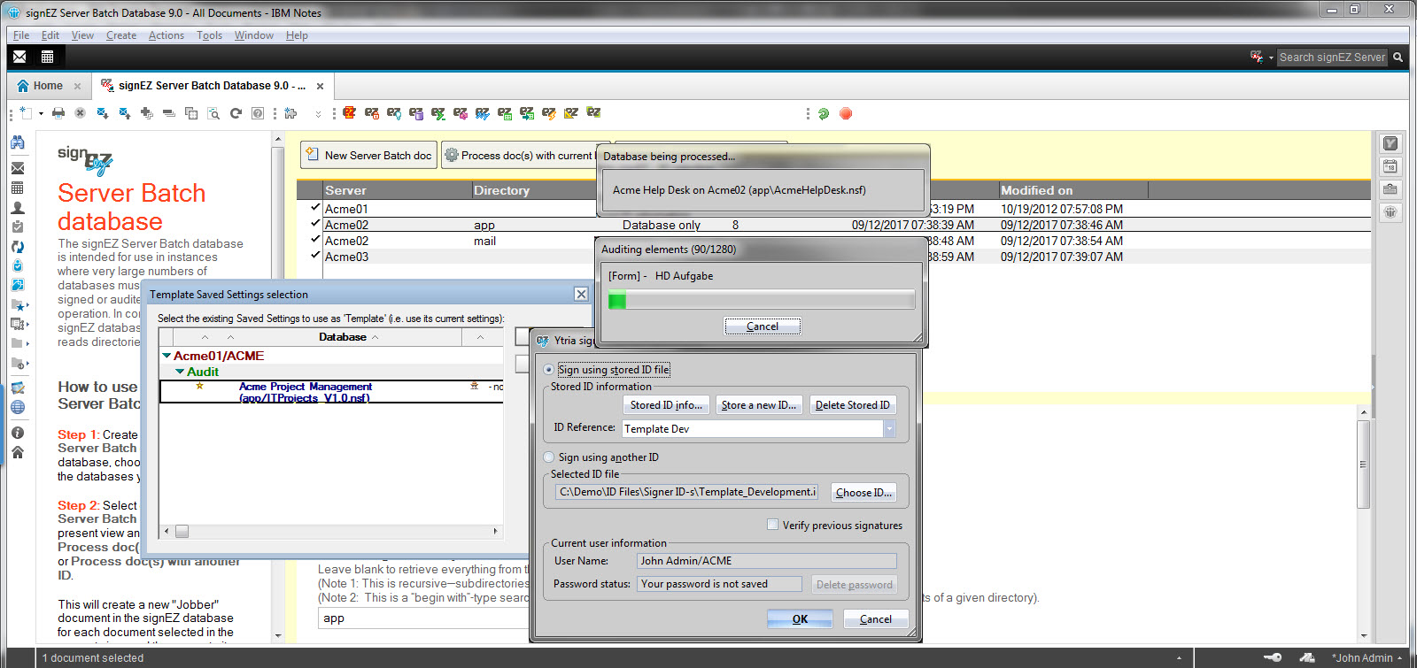This screenshot has height=668, width=1417.
Task: Click the top icon in right side panel
Action: (x=1390, y=143)
